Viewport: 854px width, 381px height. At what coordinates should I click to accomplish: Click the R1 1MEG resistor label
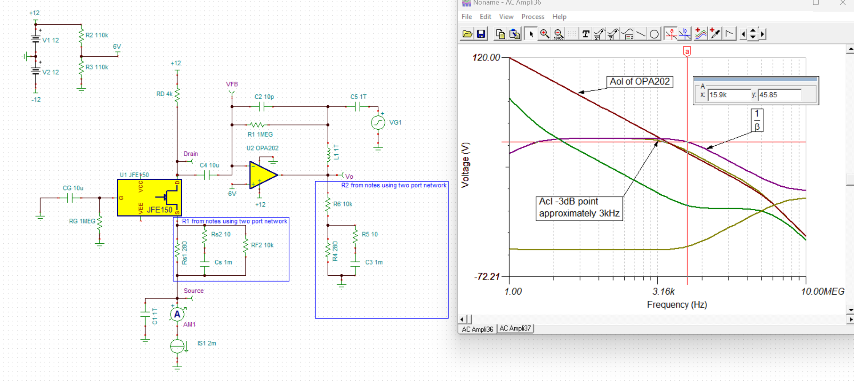pyautogui.click(x=260, y=135)
